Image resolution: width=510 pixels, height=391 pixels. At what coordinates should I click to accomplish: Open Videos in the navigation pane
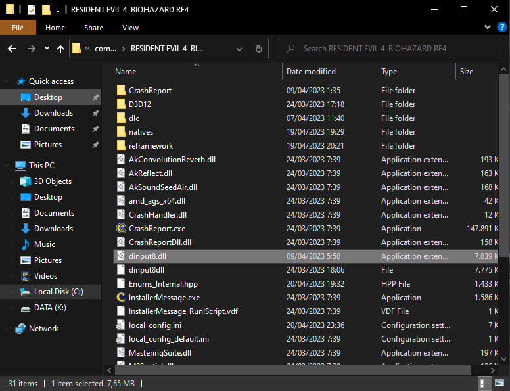coord(45,276)
